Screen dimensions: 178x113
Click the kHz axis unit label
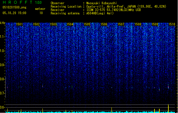3,23
